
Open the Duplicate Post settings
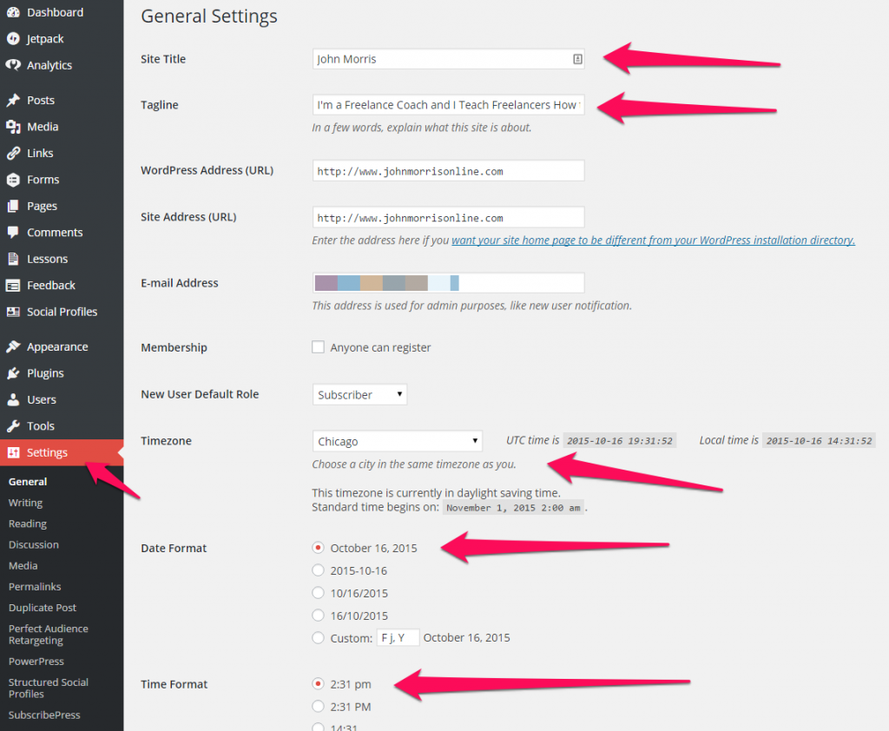point(43,608)
